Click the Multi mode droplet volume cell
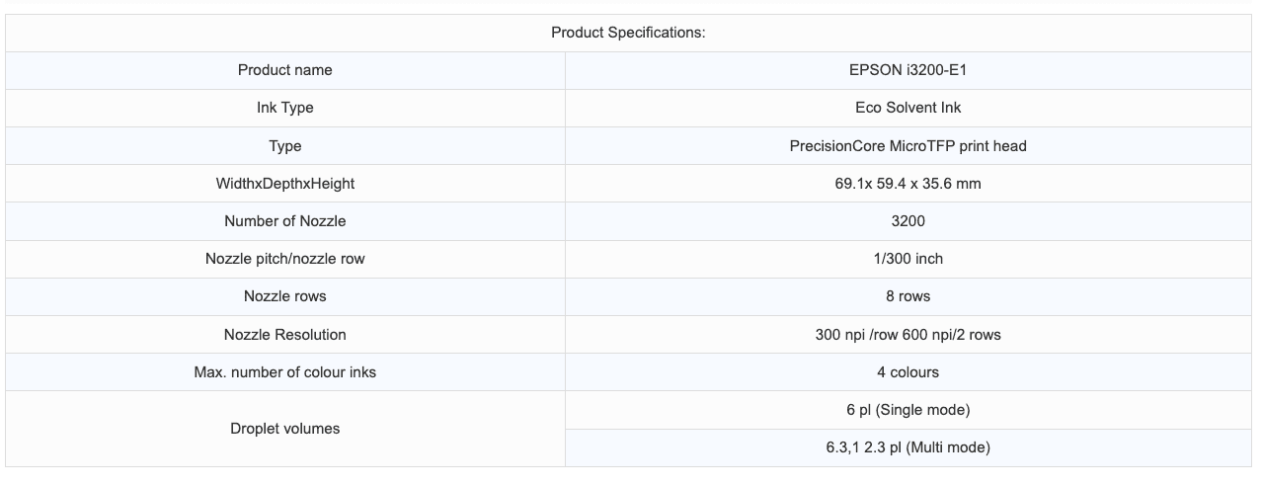Screen dimensions: 1262x486 click(x=907, y=447)
